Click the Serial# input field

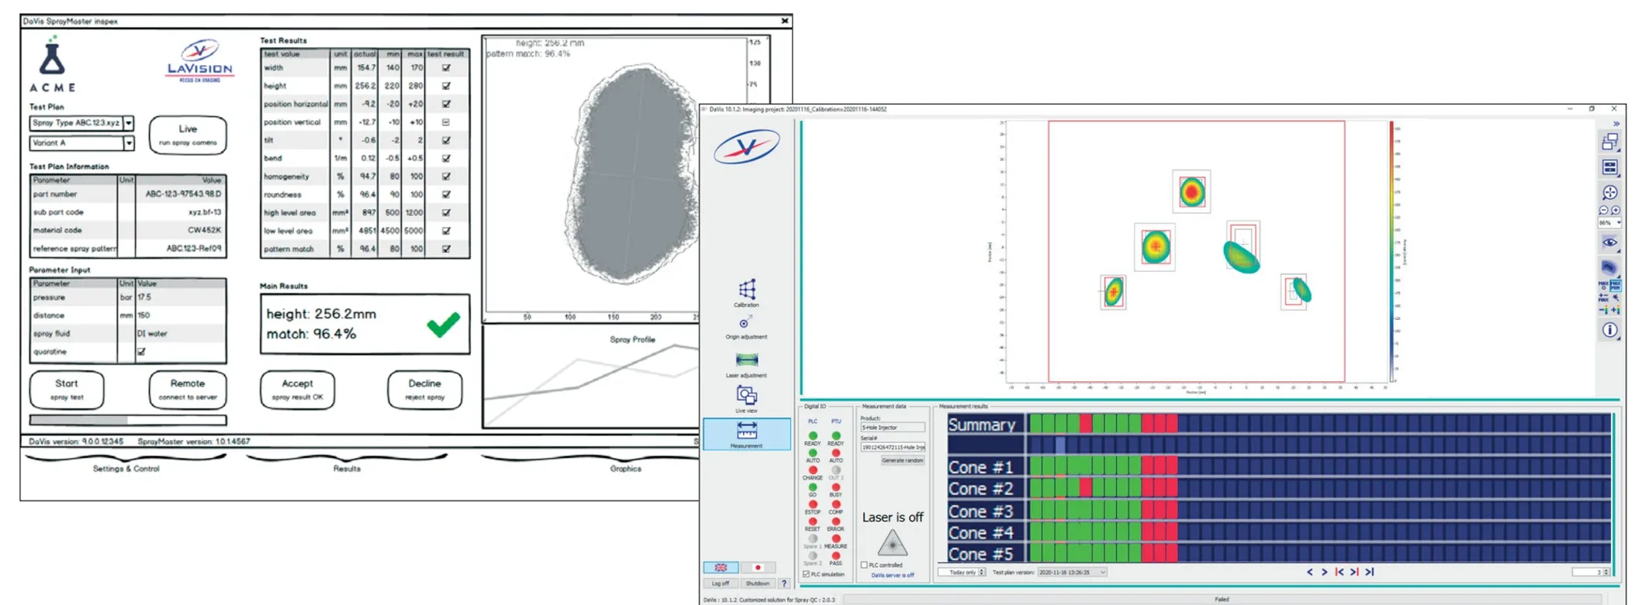tap(892, 447)
